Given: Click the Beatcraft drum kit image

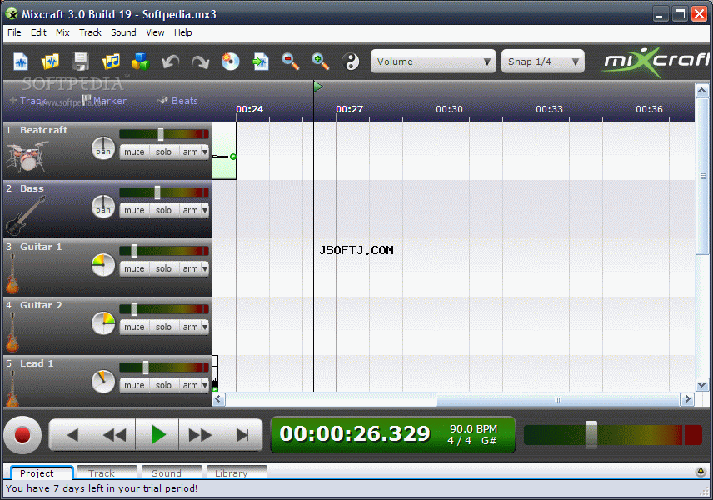Looking at the screenshot, I should (27, 156).
